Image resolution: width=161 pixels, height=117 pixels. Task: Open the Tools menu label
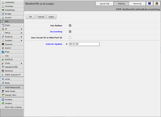tap(7, 63)
